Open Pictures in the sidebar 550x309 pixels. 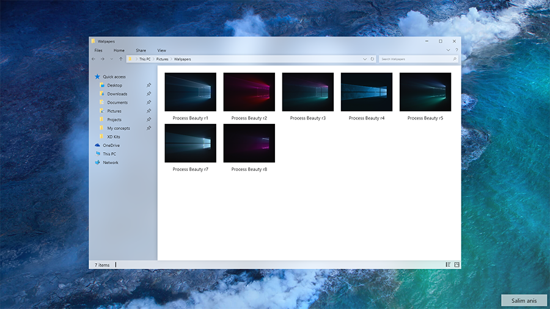pos(114,111)
